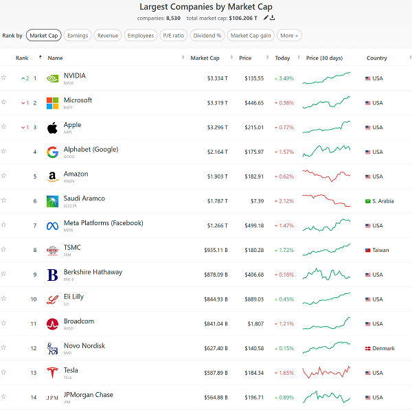The width and height of the screenshot is (412, 412).
Task: Click the NVIDIA logo icon
Action: (52, 78)
